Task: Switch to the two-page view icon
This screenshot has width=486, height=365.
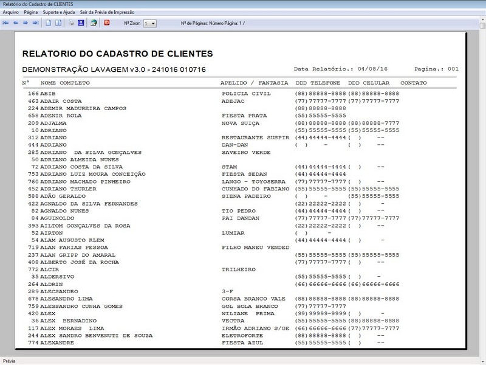Action: point(58,23)
